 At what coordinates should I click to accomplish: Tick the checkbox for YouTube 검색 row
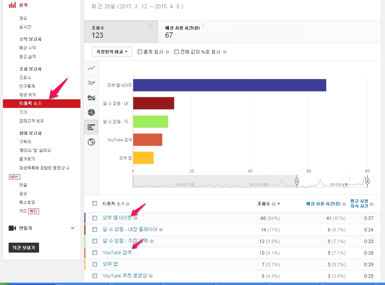pos(95,253)
